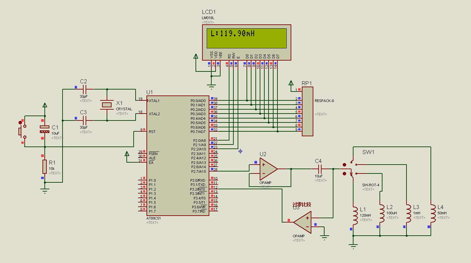Click the "30pF" value under C3
The image size is (471, 263).
[x=84, y=127]
